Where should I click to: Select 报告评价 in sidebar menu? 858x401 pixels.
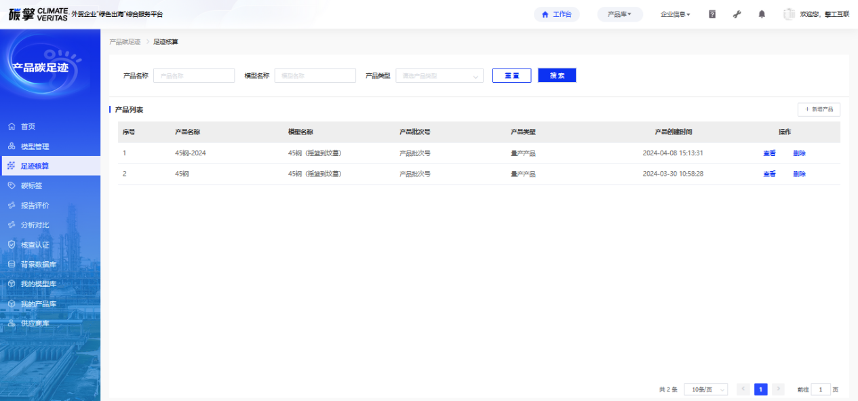pos(35,206)
